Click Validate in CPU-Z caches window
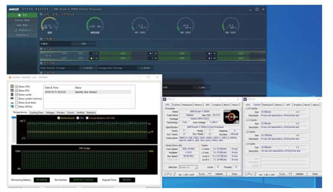 299,174
